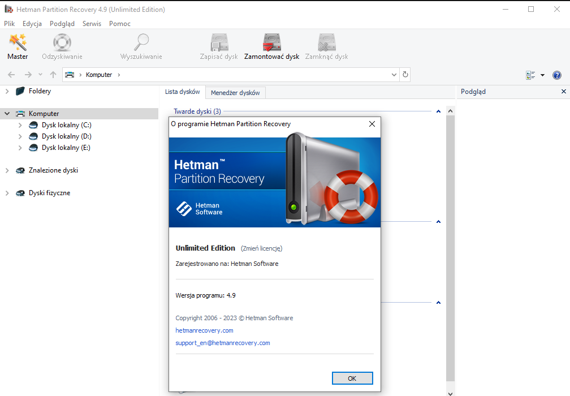
Task: Click the address bar field
Action: [x=231, y=75]
